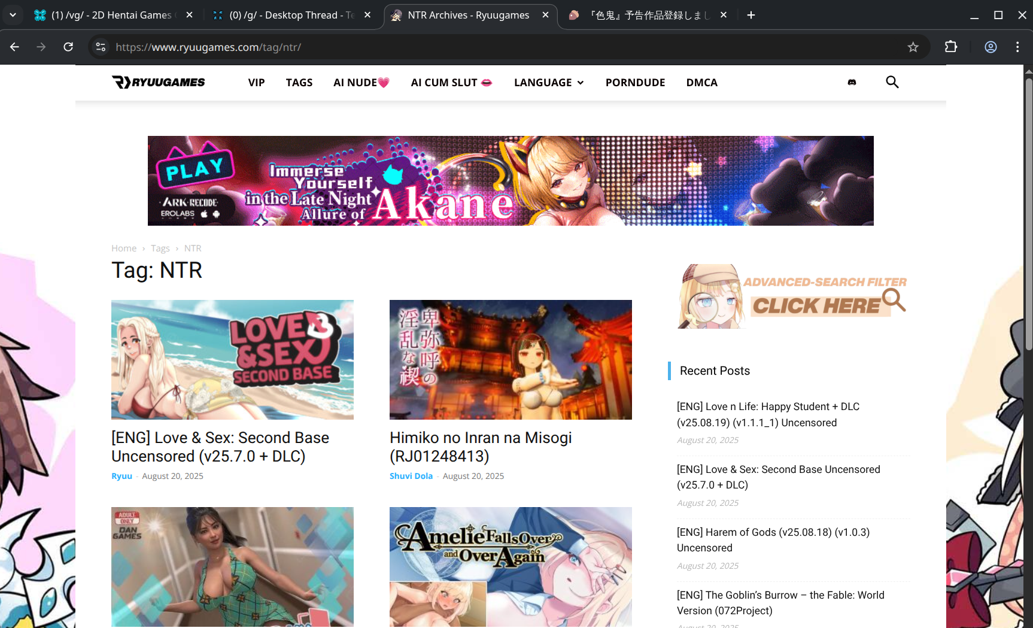The height and width of the screenshot is (628, 1033).
Task: Open the browser extensions menu
Action: tap(951, 47)
